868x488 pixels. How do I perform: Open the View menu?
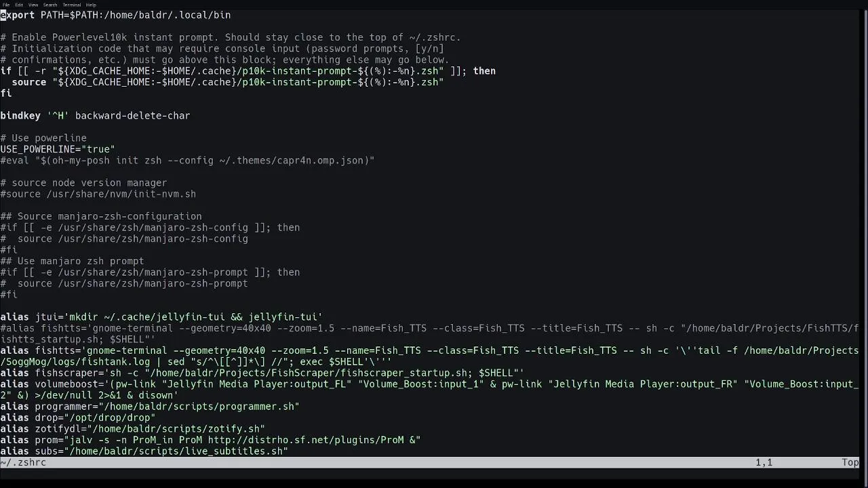coord(33,5)
